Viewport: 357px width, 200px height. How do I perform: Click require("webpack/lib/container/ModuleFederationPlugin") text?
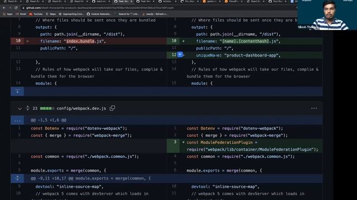point(253,149)
